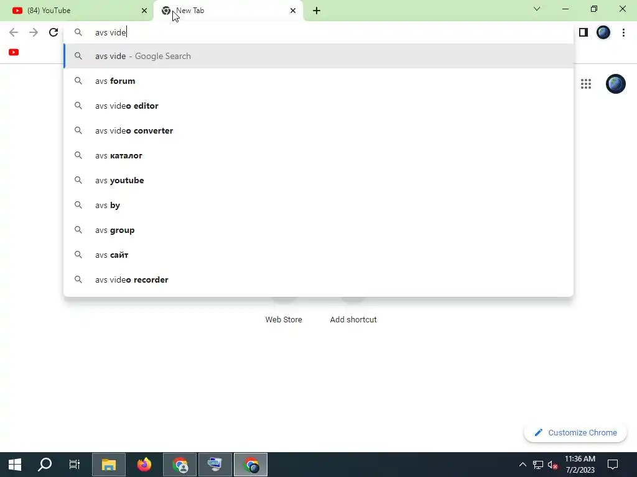Image resolution: width=637 pixels, height=477 pixels.
Task: Open the Google account avatar on page
Action: click(x=615, y=84)
